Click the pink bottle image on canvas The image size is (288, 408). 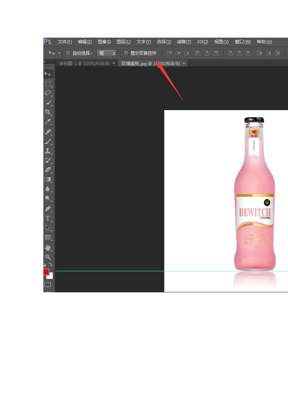(255, 194)
